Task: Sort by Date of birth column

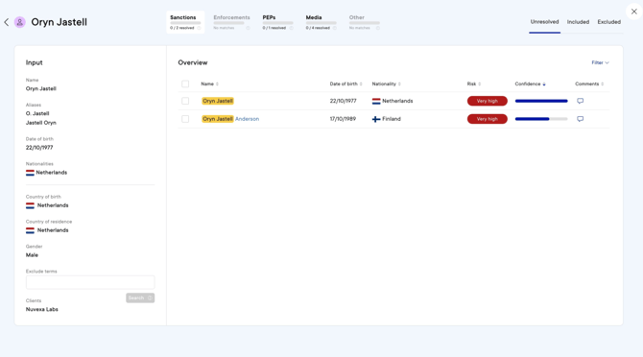Action: (346, 84)
